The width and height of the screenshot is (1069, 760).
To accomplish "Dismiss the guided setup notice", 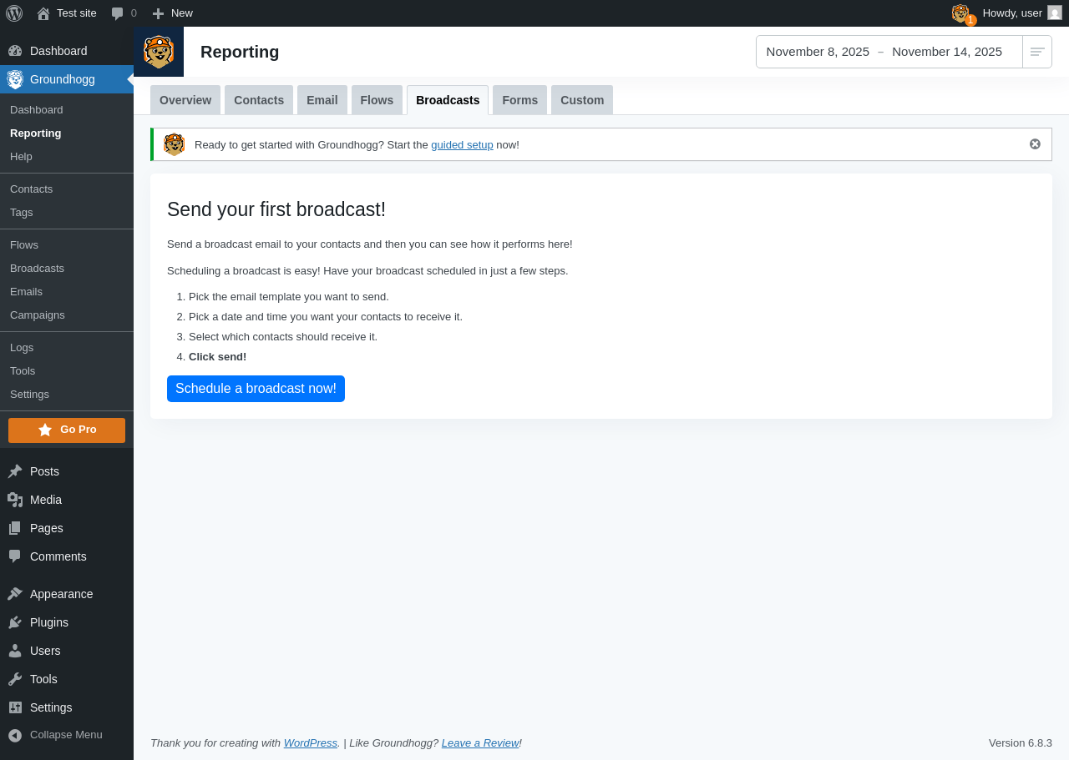I will click(x=1035, y=144).
